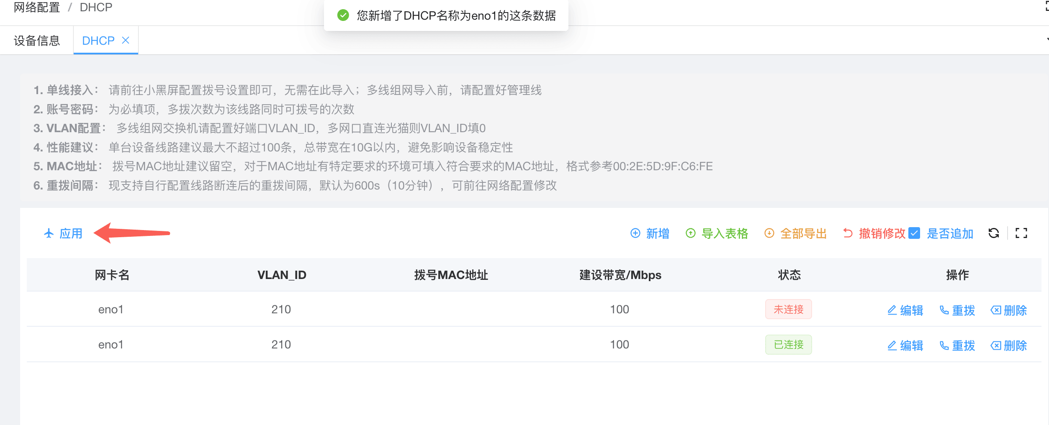
Task: Select the DHCP tab
Action: 98,41
